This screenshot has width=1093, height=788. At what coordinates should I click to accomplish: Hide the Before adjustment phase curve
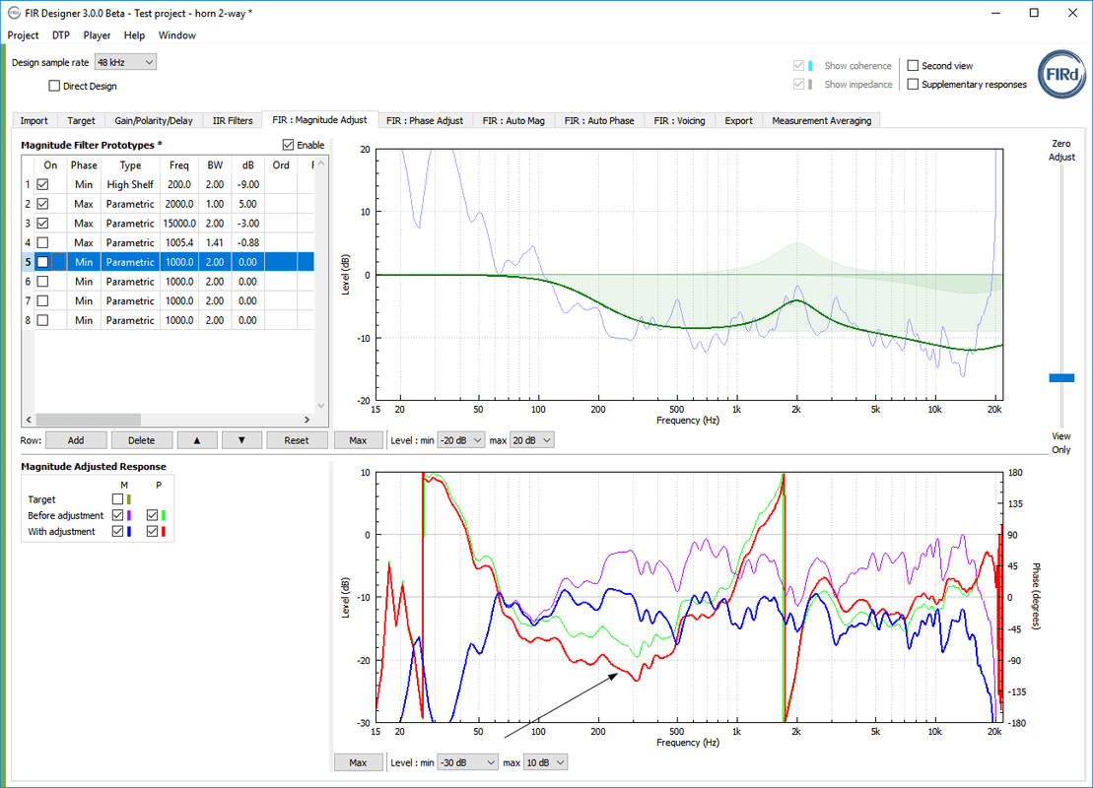click(152, 515)
